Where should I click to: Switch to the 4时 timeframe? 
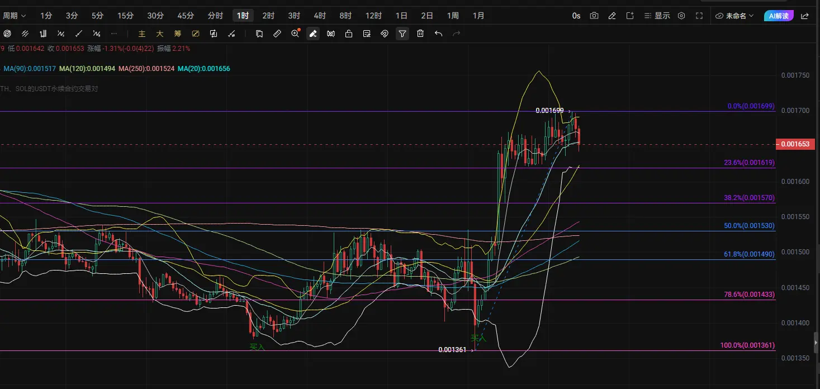[x=320, y=16]
